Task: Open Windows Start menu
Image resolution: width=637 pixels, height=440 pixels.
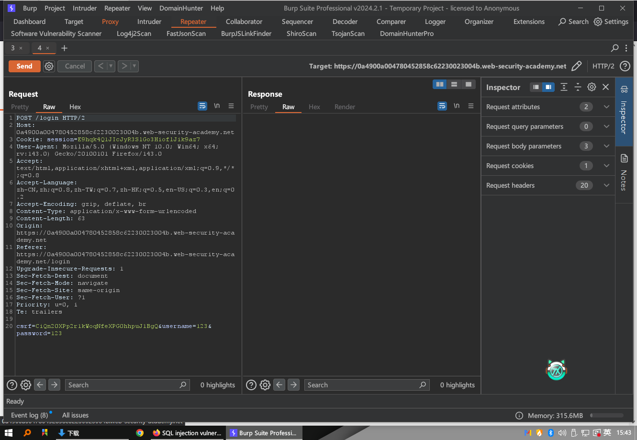Action: click(9, 432)
